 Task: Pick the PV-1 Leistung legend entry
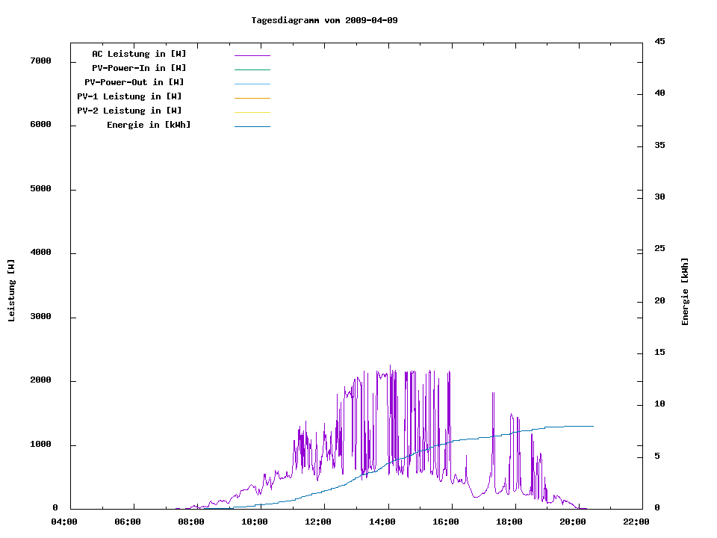tap(129, 96)
